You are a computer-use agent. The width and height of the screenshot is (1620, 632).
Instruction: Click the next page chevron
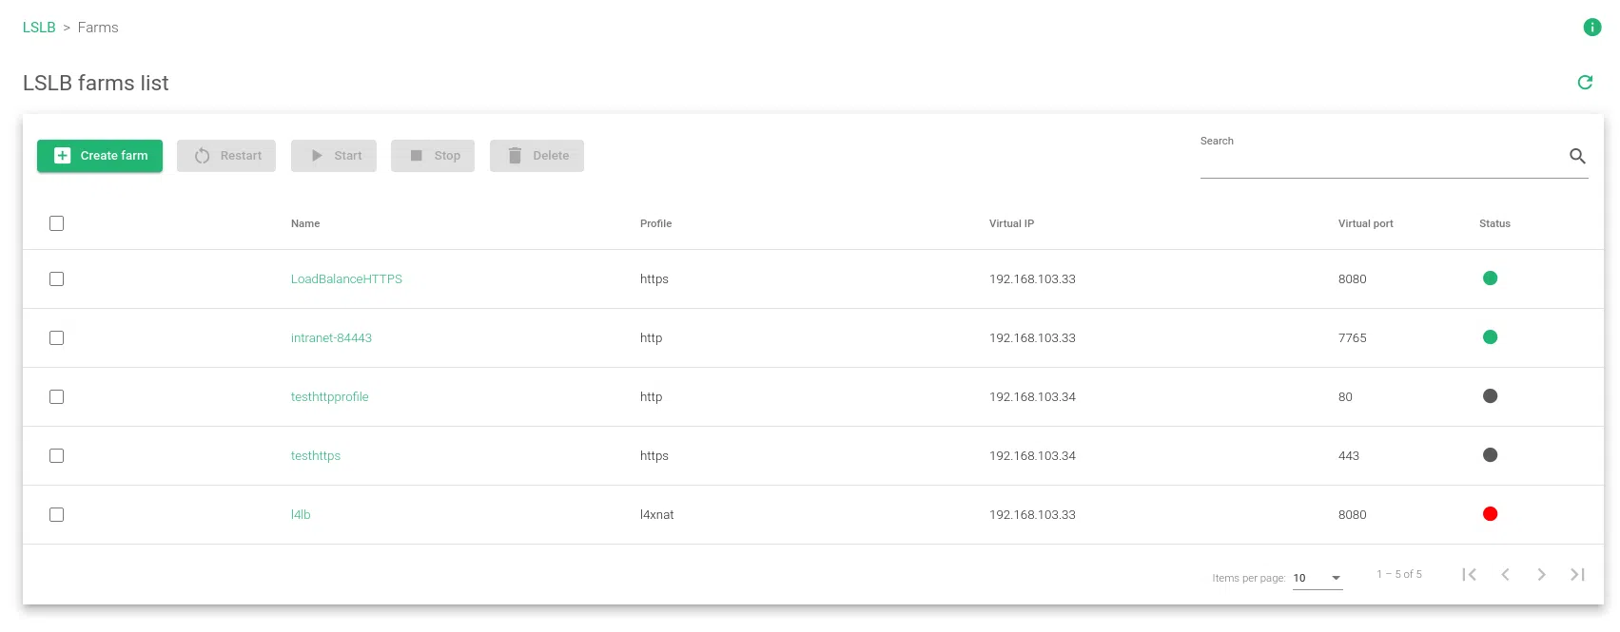click(x=1541, y=574)
